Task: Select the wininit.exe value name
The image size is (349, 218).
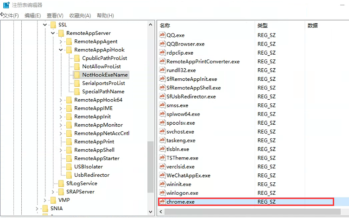Action: pos(179,185)
